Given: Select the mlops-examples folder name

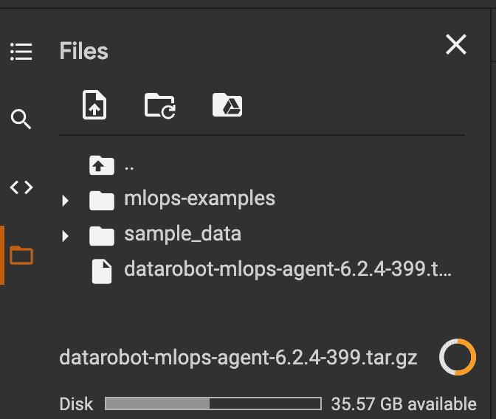Looking at the screenshot, I should click(199, 199).
